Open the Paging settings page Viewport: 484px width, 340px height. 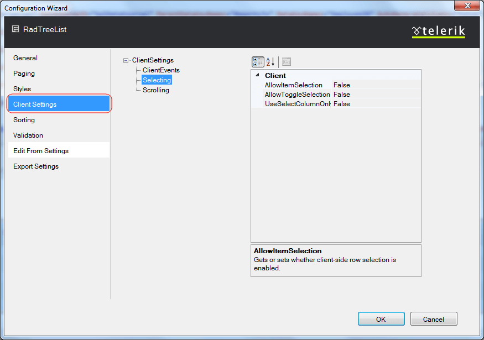59,74
